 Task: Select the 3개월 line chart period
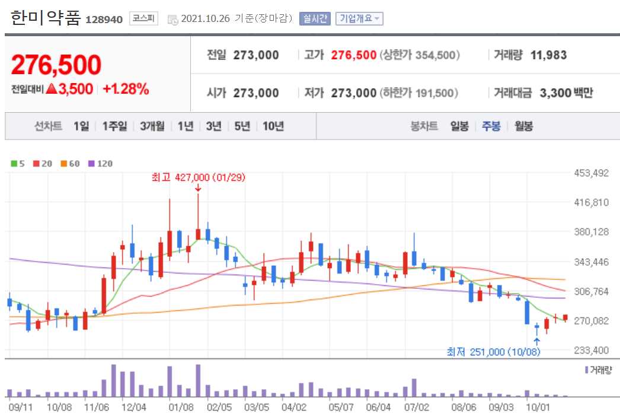[152, 126]
